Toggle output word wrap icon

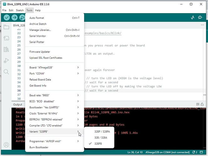point(198,104)
